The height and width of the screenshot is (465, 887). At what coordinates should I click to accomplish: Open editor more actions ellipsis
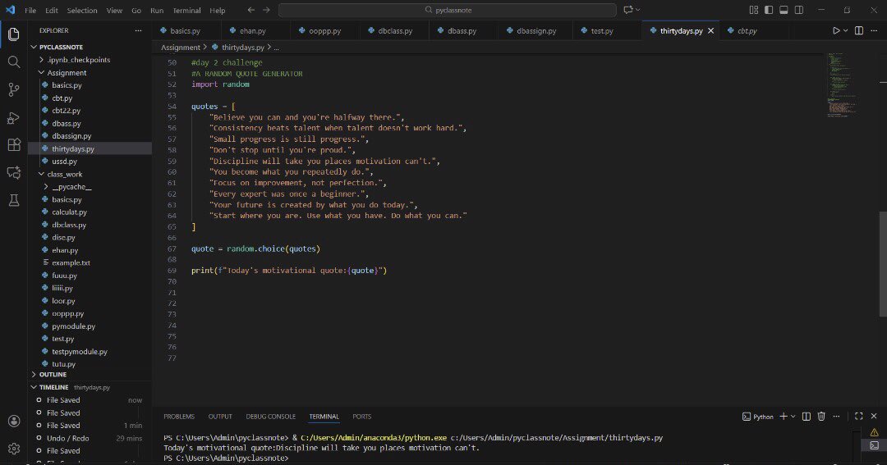874,30
